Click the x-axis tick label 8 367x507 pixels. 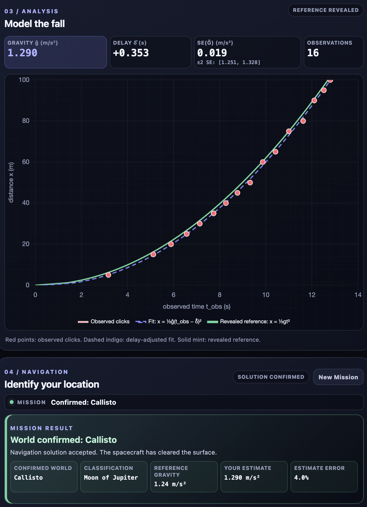(x=220, y=295)
